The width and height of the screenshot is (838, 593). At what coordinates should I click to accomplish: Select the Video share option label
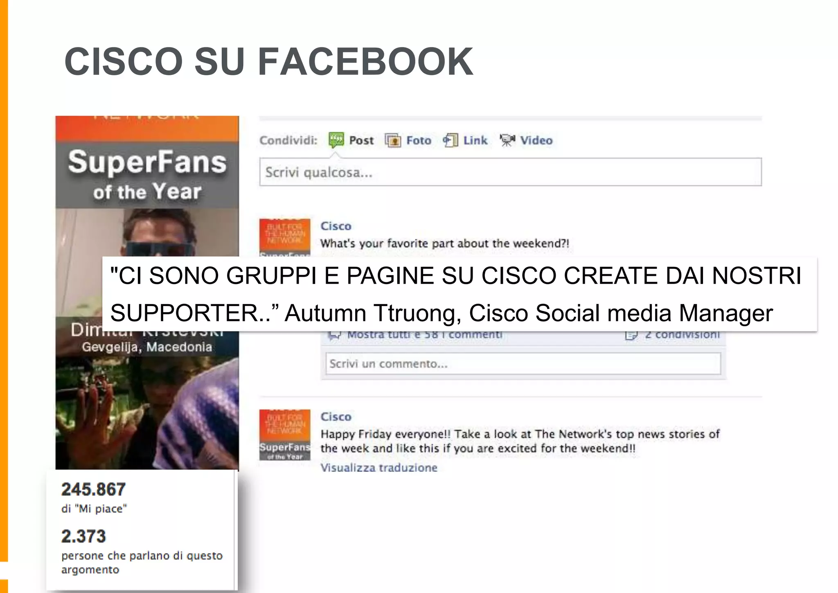tap(536, 140)
